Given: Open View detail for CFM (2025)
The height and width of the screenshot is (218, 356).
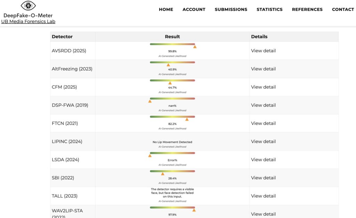Looking at the screenshot, I should pos(263,87).
